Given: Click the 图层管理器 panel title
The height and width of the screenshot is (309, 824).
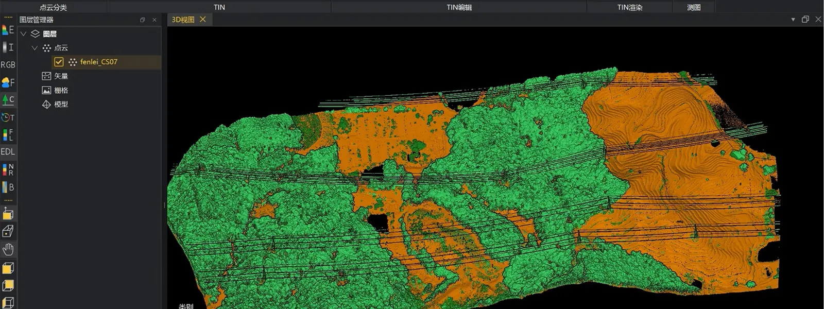Looking at the screenshot, I should (x=36, y=20).
